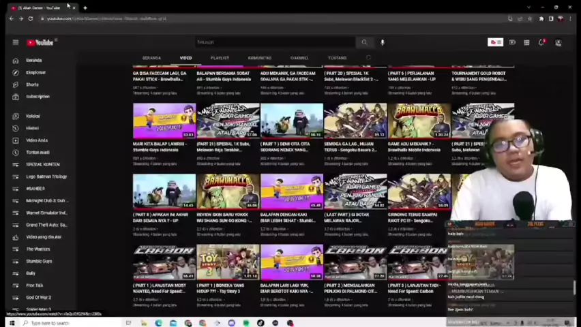The image size is (581, 327).
Task: Reload the page with browser refresh button
Action: 31,18
